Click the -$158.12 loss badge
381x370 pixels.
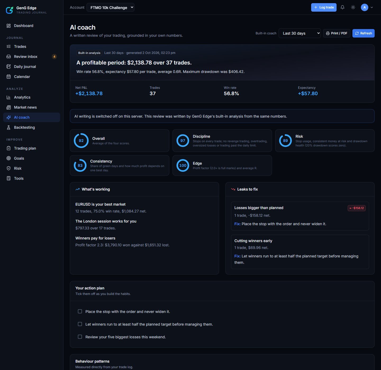pyautogui.click(x=357, y=208)
